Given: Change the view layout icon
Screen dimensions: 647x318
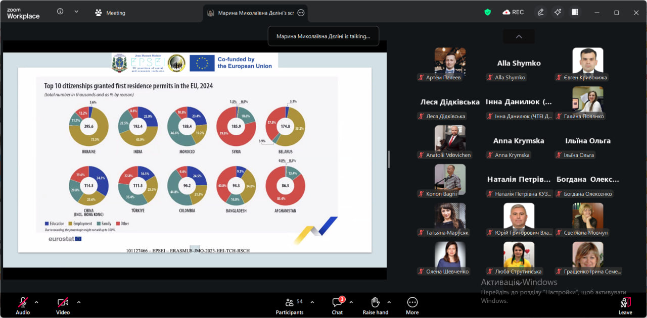Looking at the screenshot, I should coord(575,12).
